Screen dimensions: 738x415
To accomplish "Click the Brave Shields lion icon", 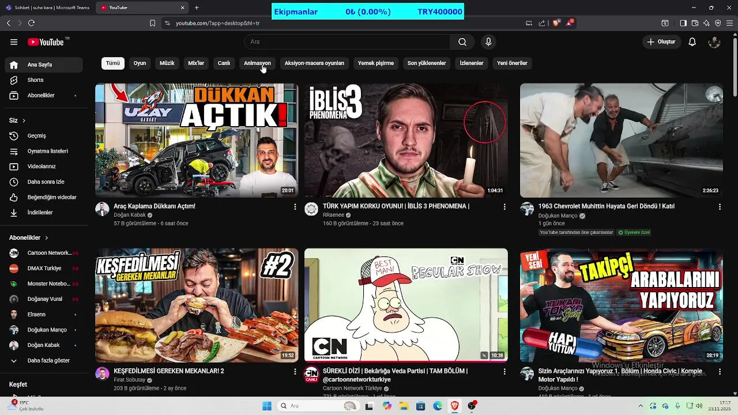I will pos(556,23).
